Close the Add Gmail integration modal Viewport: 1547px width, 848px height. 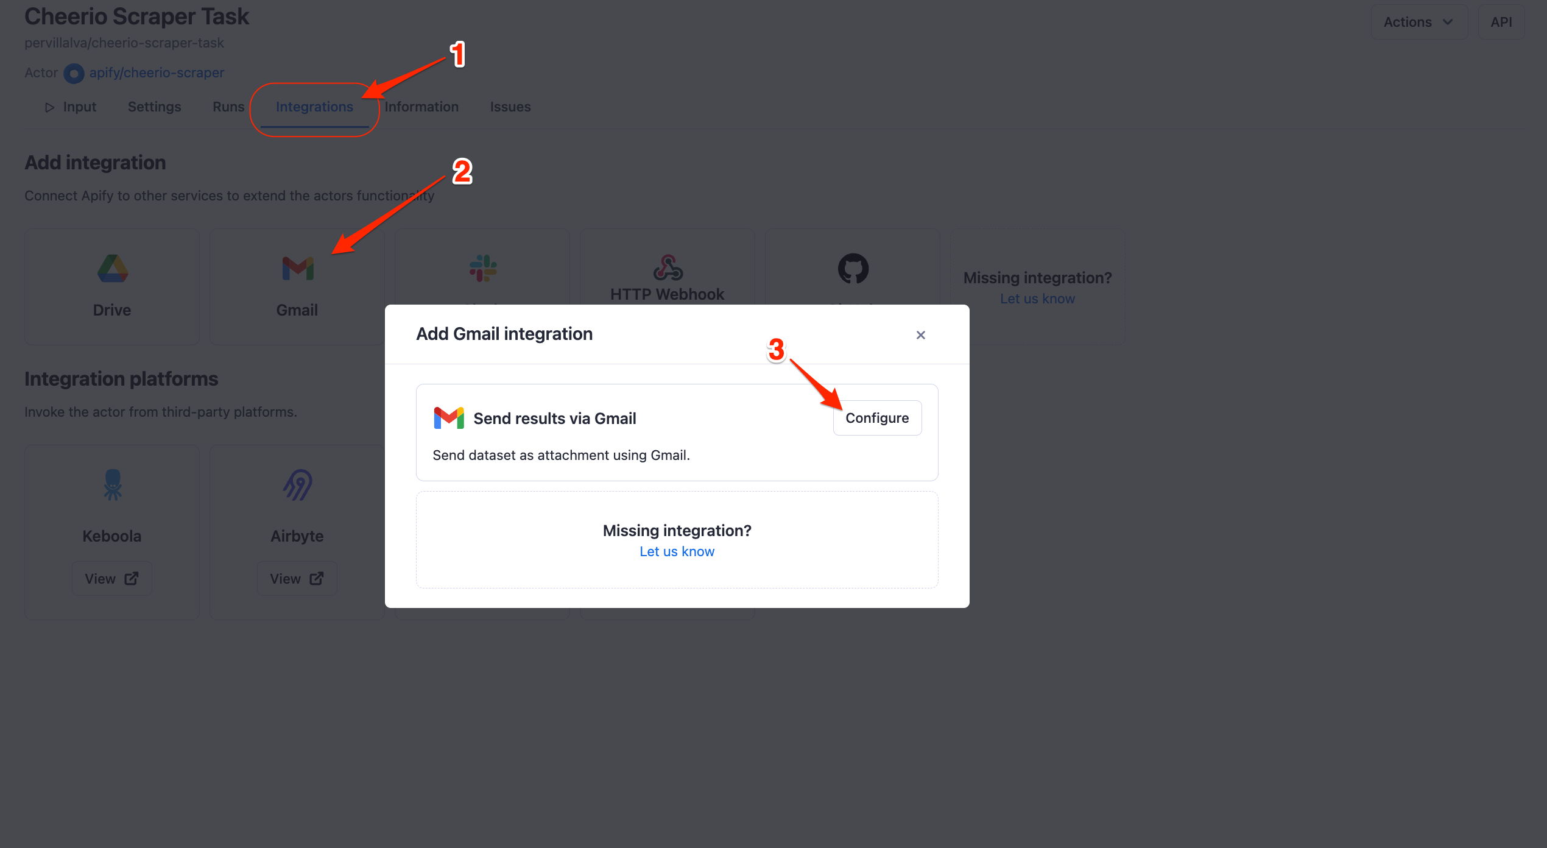tap(921, 335)
